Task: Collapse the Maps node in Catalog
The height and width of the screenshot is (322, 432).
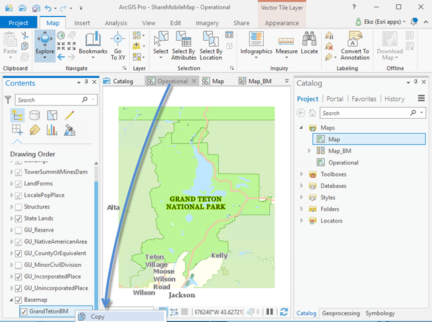Action: coord(301,127)
